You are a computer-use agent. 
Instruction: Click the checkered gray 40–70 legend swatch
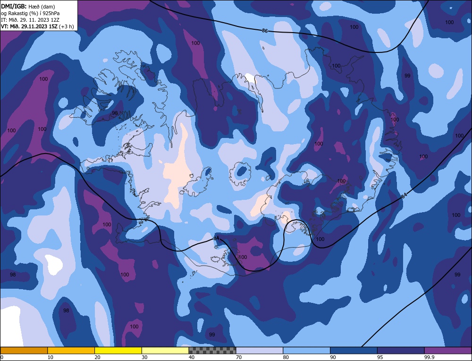pos(212,351)
